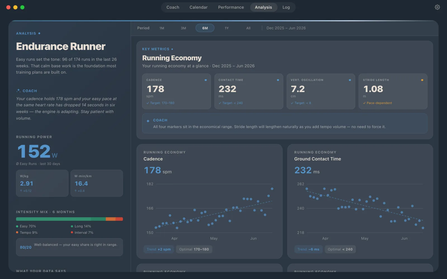
Task: Set period to 3M
Action: (x=183, y=28)
